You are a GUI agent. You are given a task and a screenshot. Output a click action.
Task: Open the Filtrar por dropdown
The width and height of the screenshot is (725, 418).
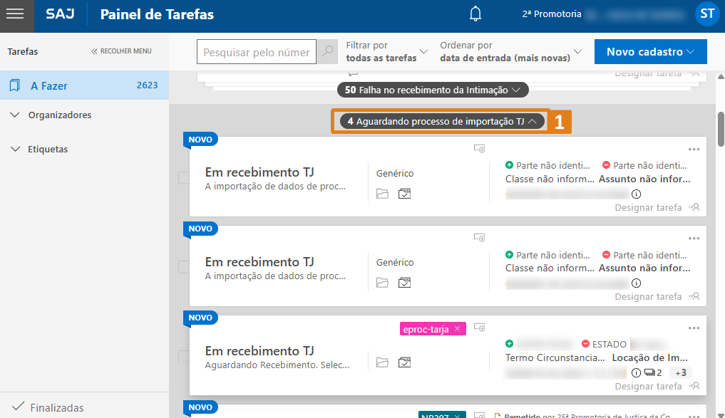click(x=386, y=52)
